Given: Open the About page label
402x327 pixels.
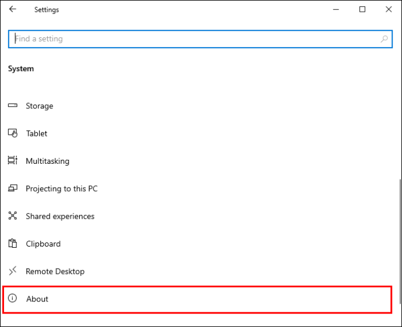Looking at the screenshot, I should coord(37,299).
